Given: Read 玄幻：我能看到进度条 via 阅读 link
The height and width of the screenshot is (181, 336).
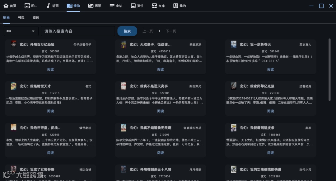Looking at the screenshot, I should [x=270, y=153].
